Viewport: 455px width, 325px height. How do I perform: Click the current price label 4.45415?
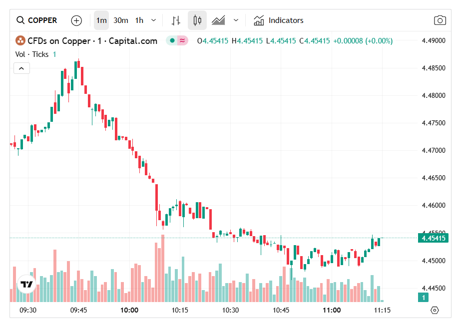tap(433, 239)
